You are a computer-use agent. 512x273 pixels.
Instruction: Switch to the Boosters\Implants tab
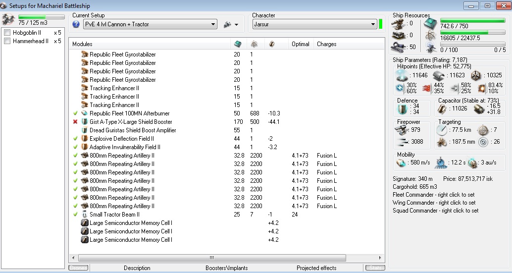point(227,268)
